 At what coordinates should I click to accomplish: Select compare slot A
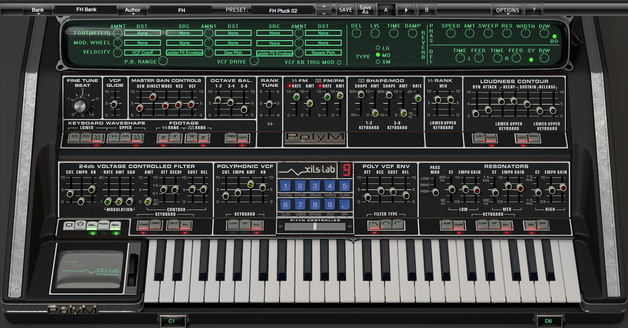tap(385, 10)
